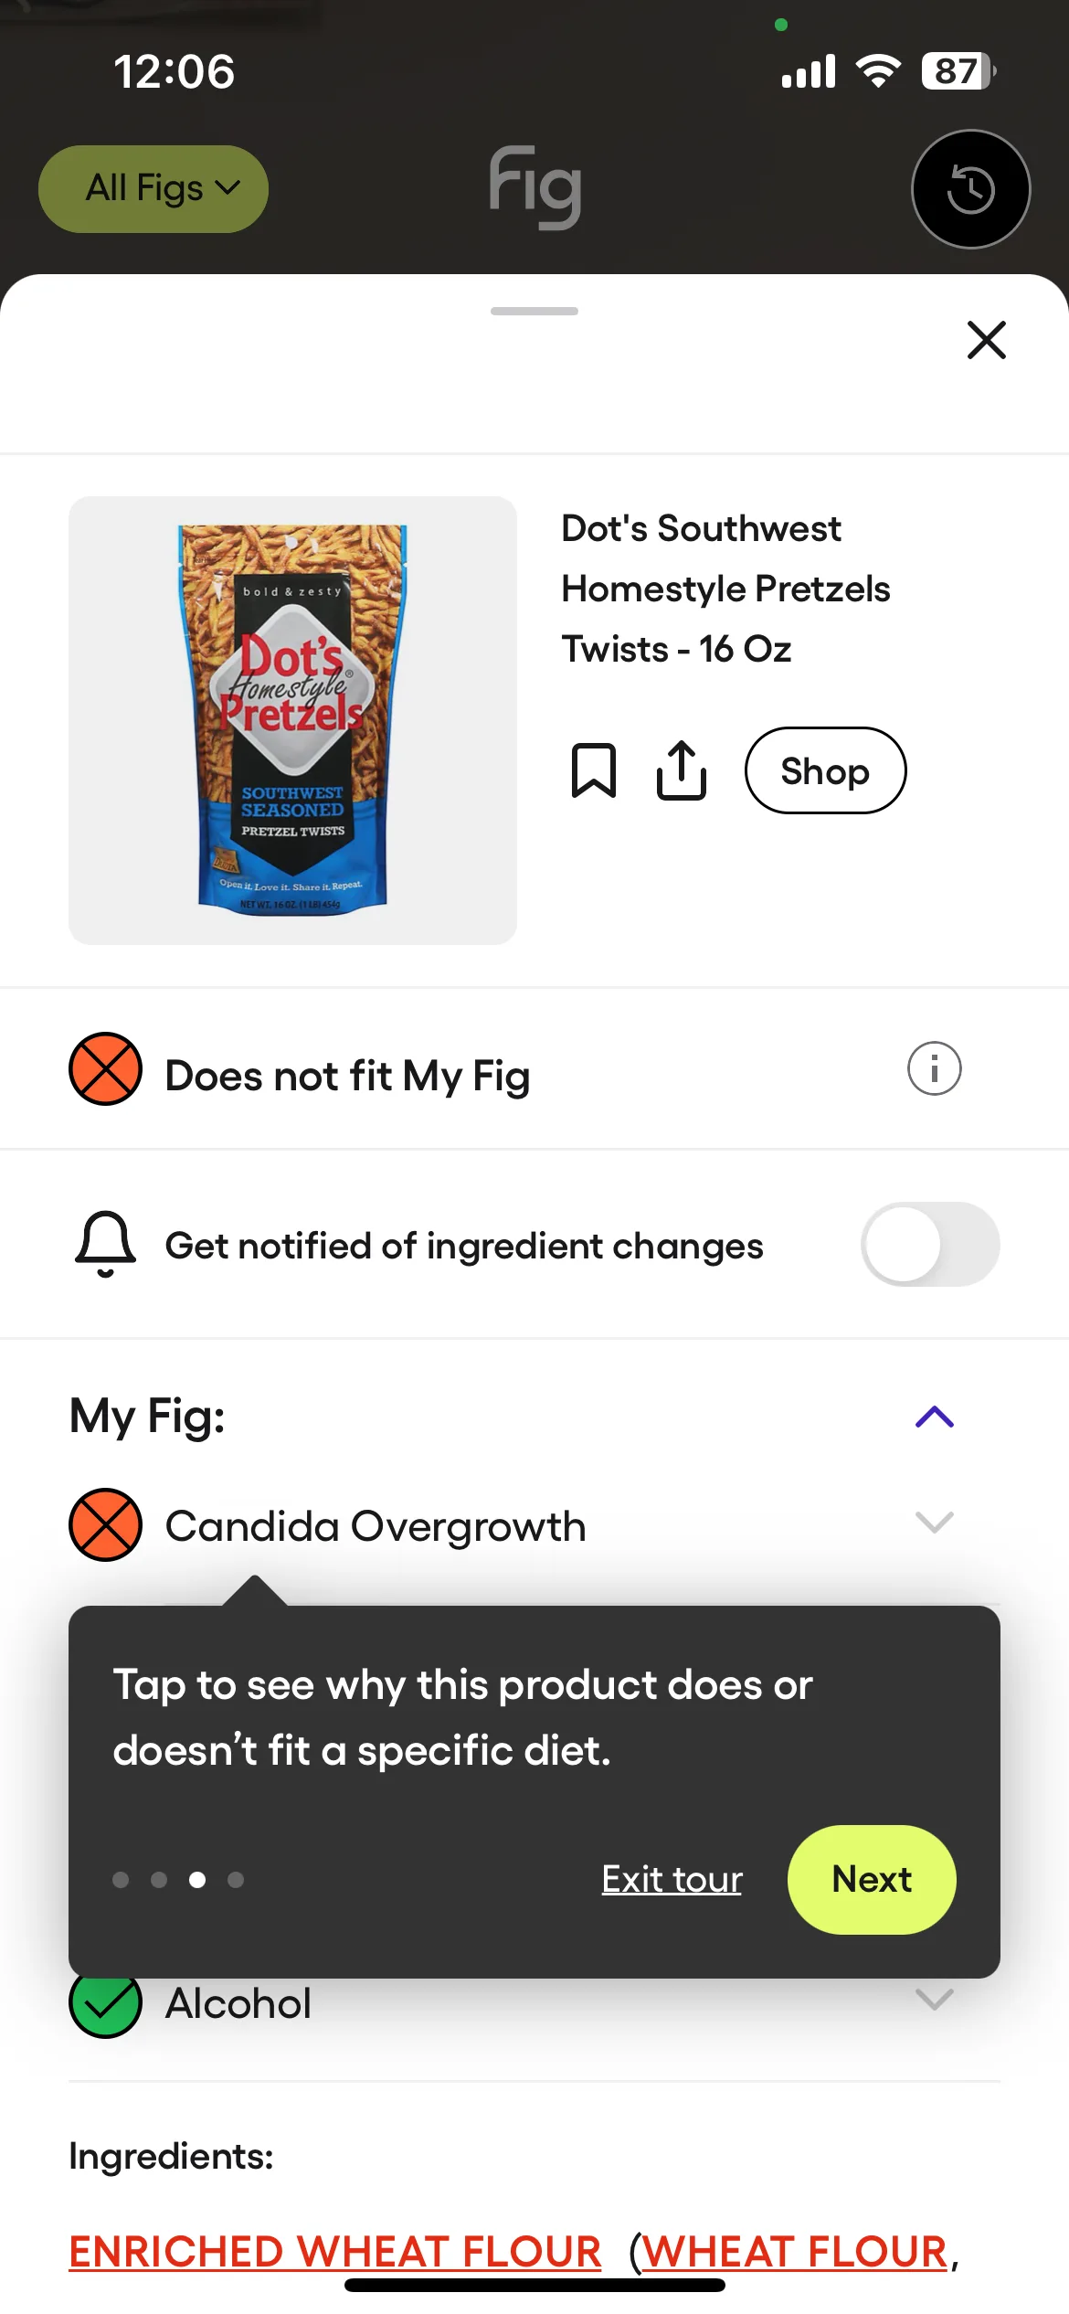1069x2314 pixels.
Task: Close the product detail sheet
Action: coord(986,340)
